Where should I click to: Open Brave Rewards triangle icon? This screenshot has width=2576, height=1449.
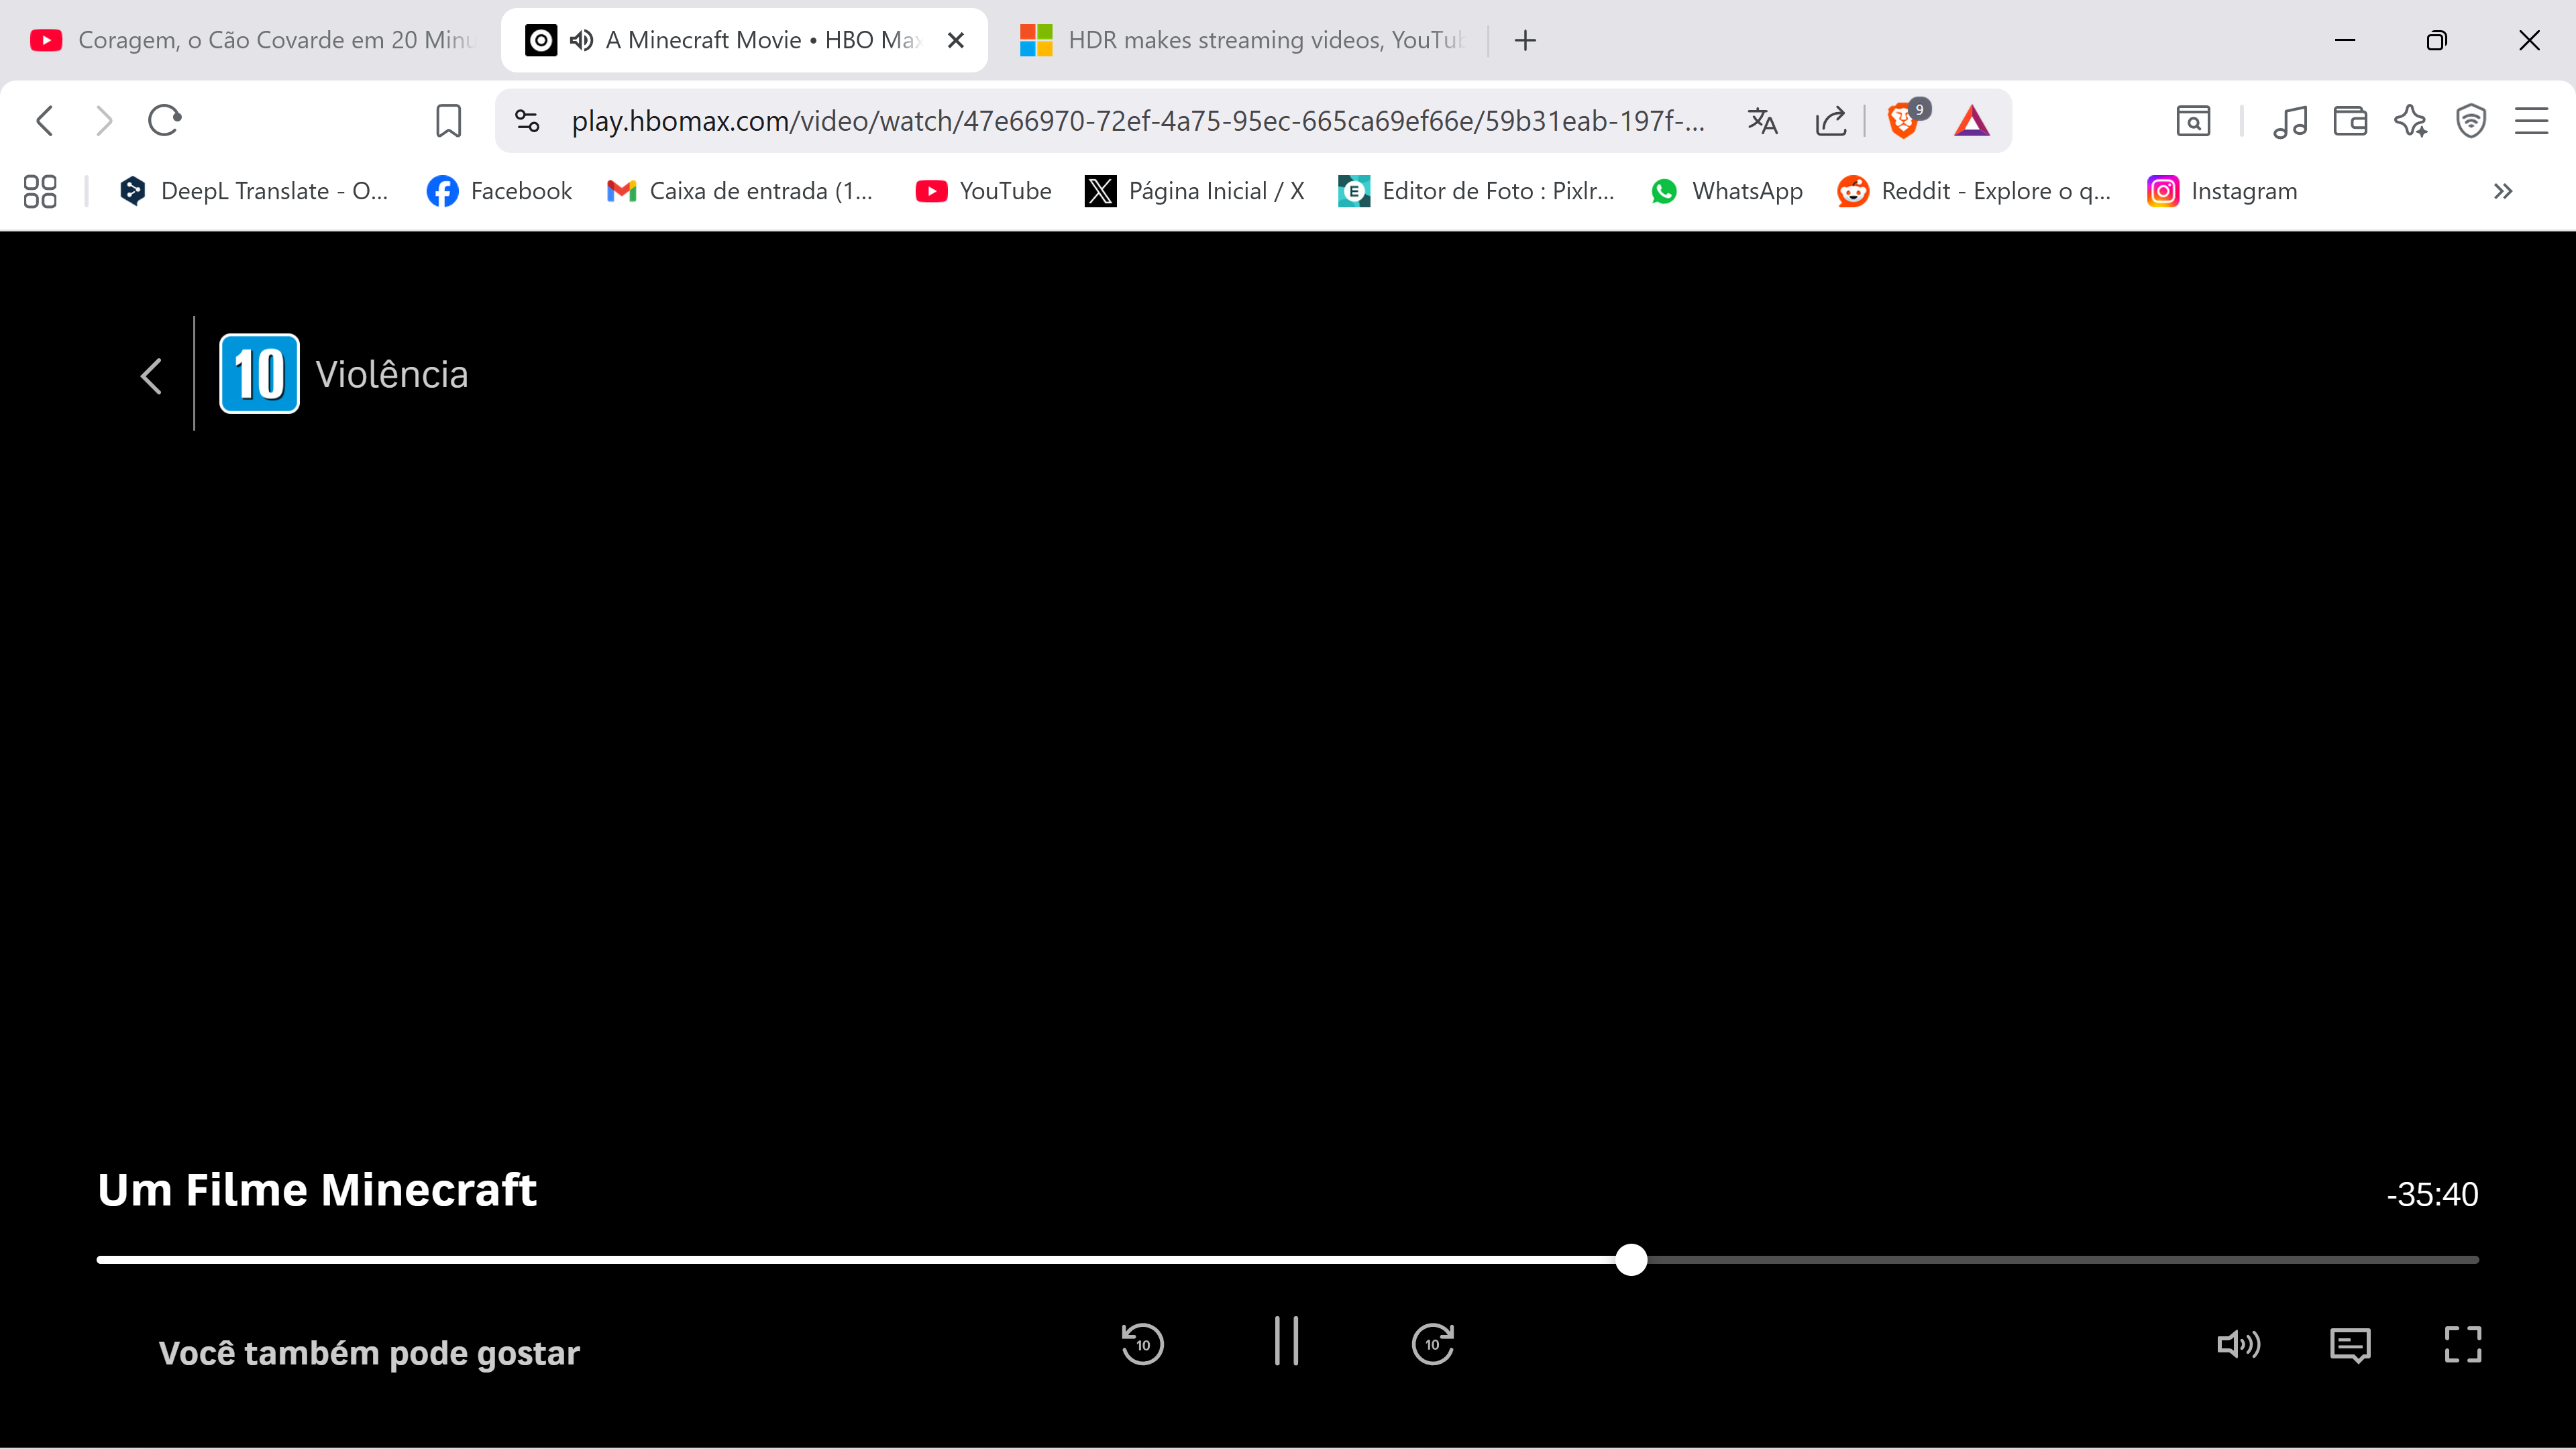tap(1972, 121)
